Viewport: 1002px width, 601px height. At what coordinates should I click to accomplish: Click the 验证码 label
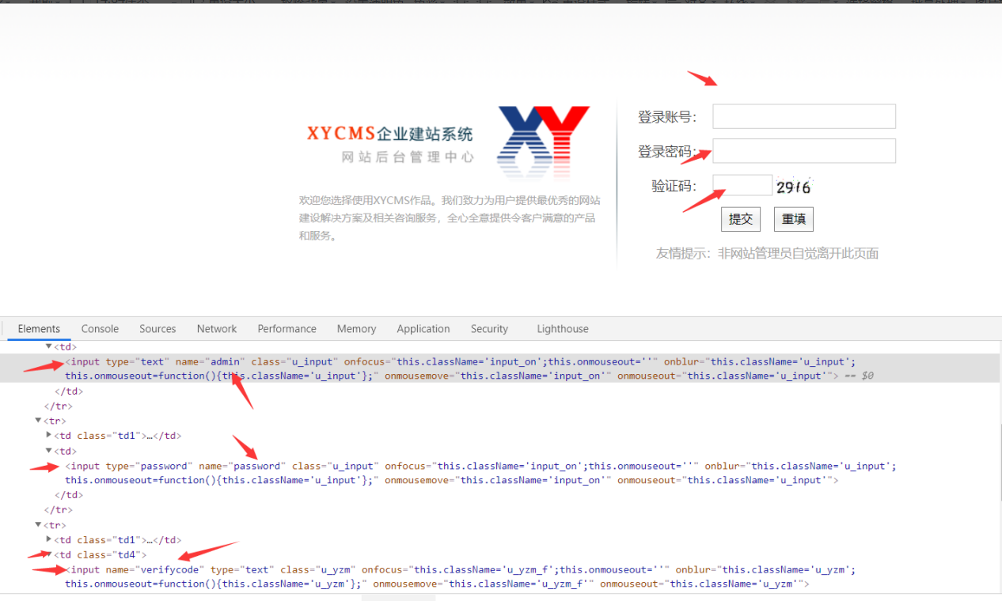(x=674, y=187)
